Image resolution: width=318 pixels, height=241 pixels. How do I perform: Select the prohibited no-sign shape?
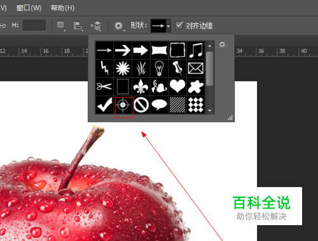coord(141,105)
